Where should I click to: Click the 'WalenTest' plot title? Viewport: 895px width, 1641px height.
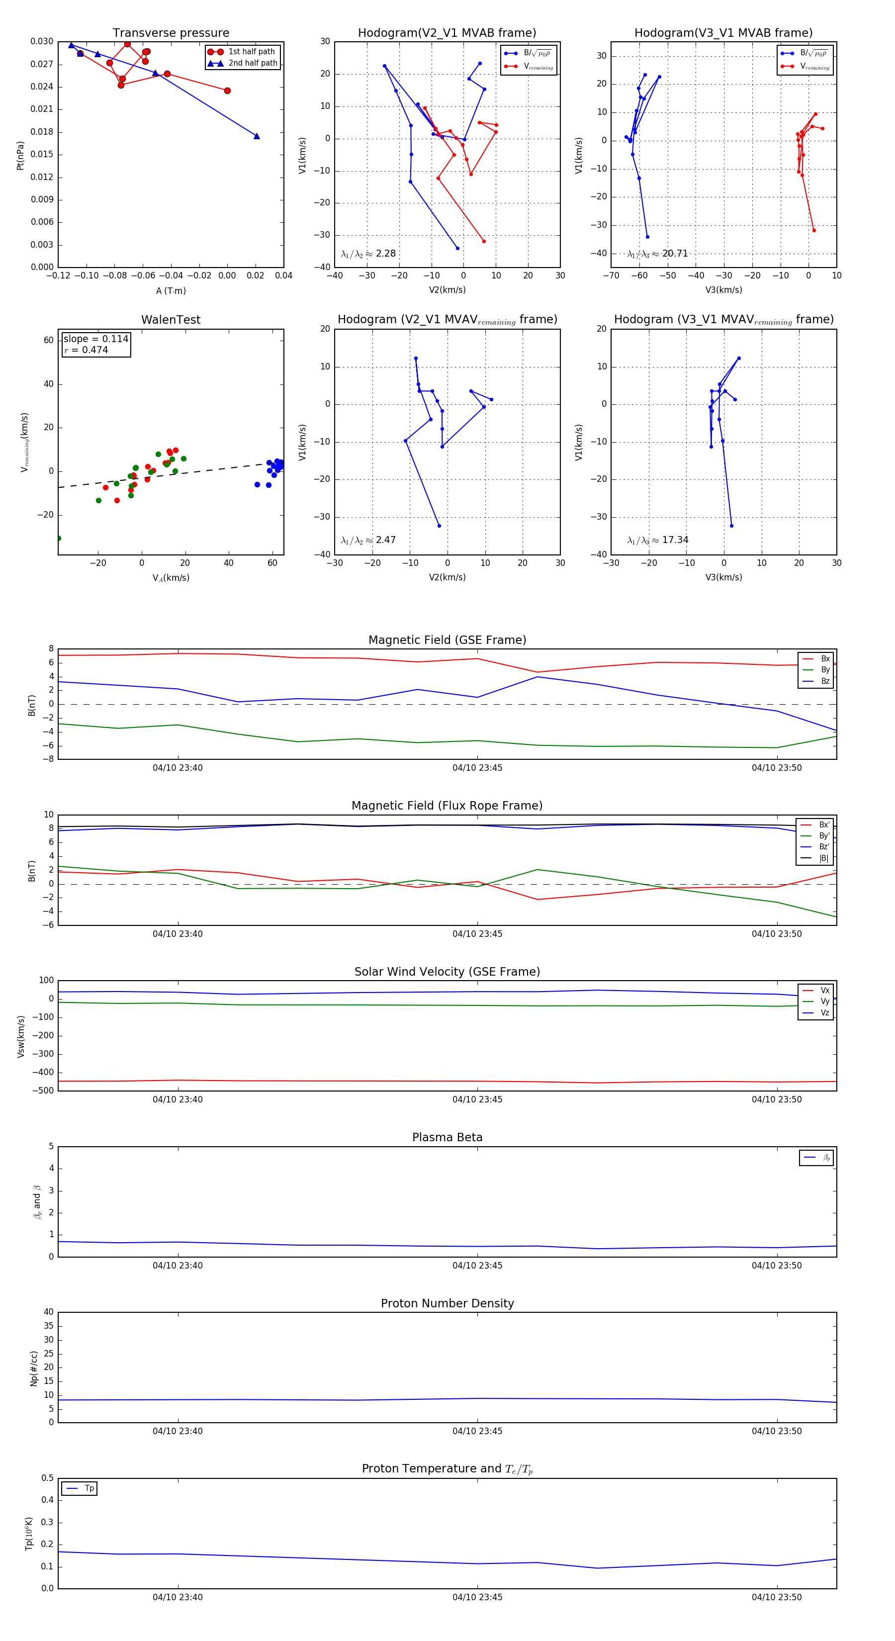(x=171, y=320)
